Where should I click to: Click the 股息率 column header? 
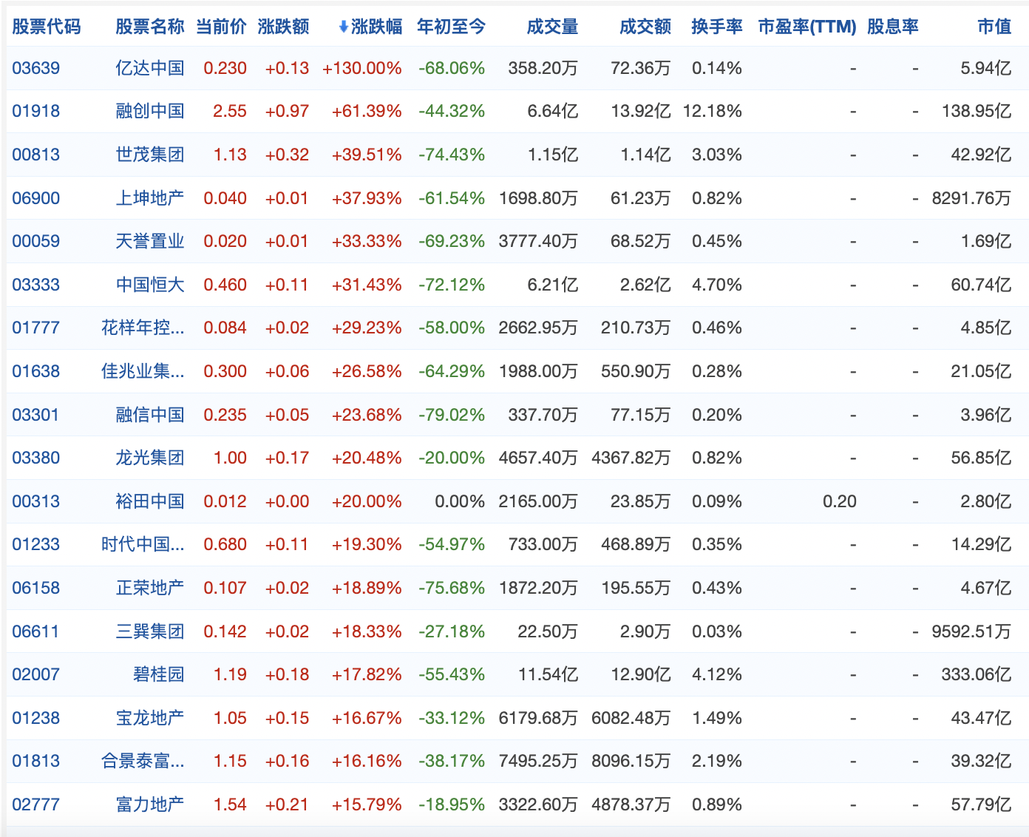coord(893,27)
